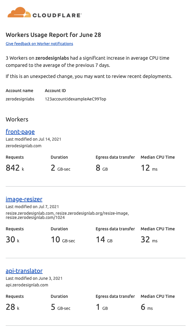
Task: Click the zerodesignlabs account name value
Action: click(20, 99)
